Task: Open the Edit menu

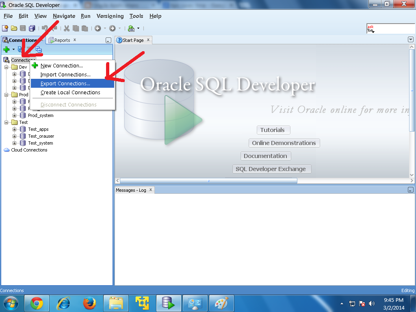Action: point(23,16)
